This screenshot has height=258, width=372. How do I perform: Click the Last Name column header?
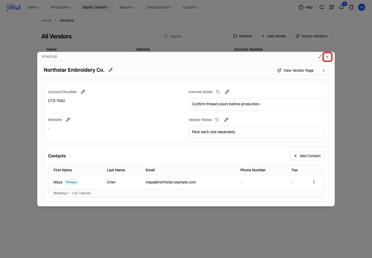[116, 170]
